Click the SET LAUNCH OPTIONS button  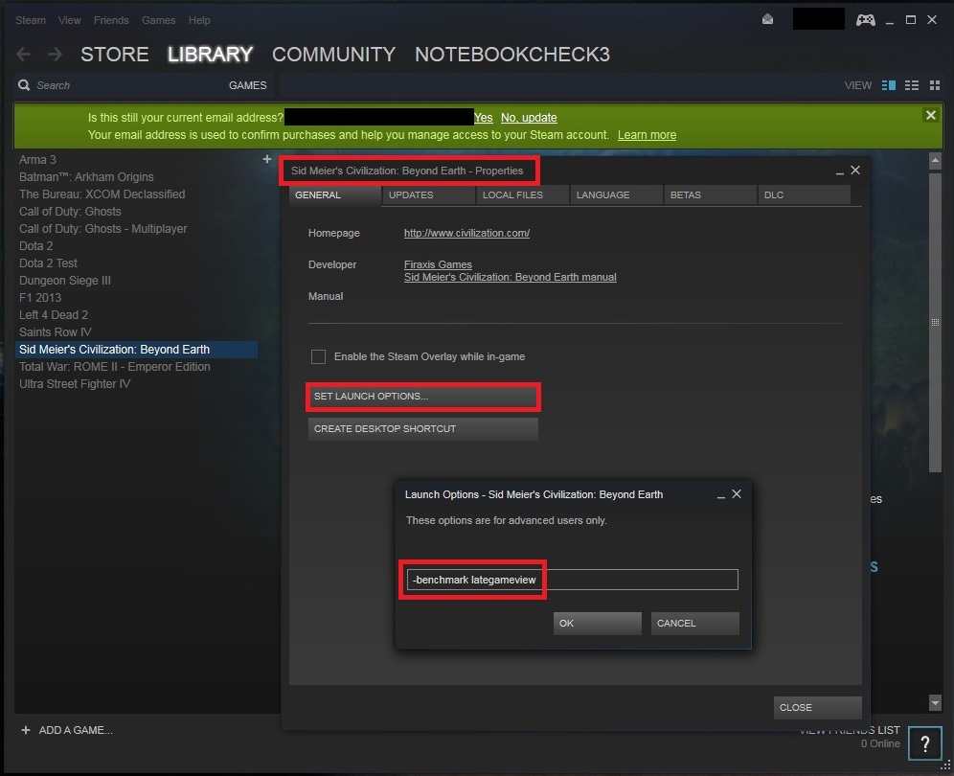422,397
